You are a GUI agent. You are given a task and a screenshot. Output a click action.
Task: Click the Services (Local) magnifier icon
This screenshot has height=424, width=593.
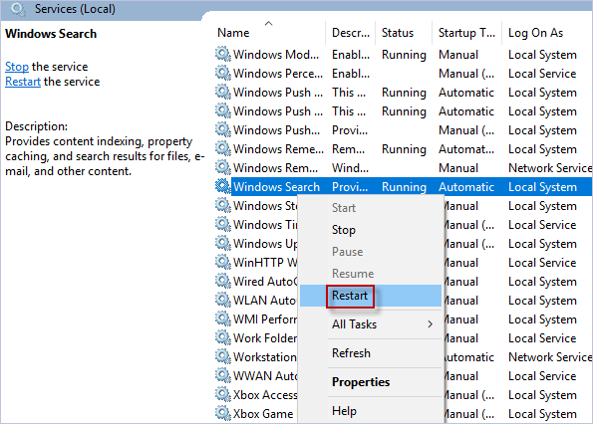[x=18, y=9]
